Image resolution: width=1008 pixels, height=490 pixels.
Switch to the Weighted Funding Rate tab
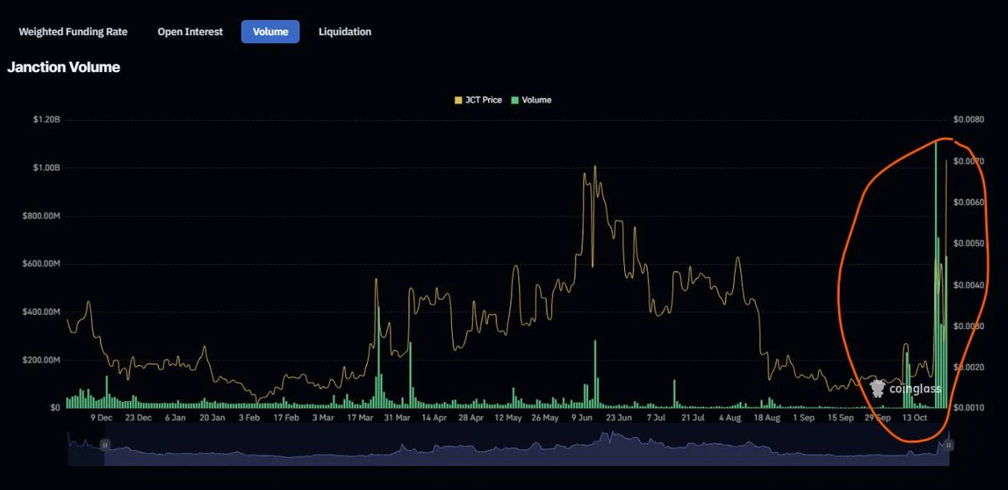(73, 32)
